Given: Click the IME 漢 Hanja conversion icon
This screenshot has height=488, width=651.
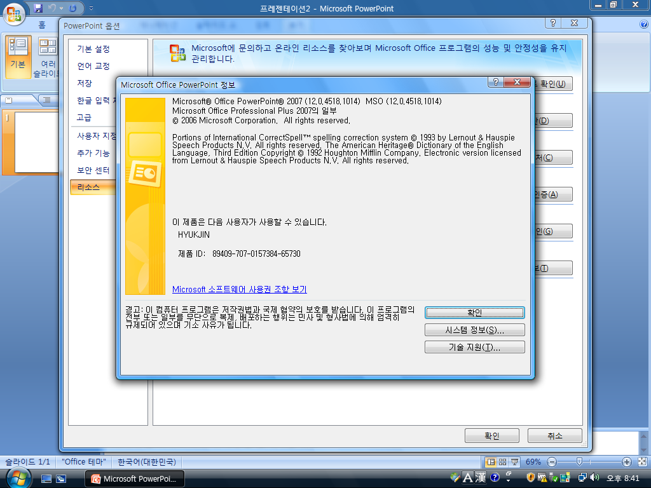Looking at the screenshot, I should pyautogui.click(x=481, y=478).
